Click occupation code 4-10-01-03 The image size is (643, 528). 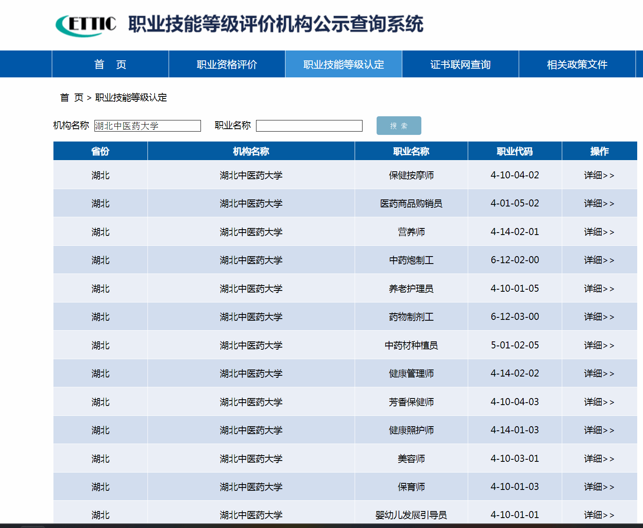tap(515, 487)
